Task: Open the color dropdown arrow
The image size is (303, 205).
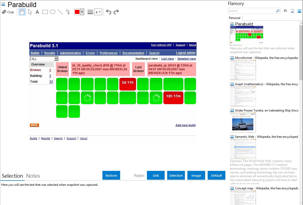Action: [x=82, y=12]
